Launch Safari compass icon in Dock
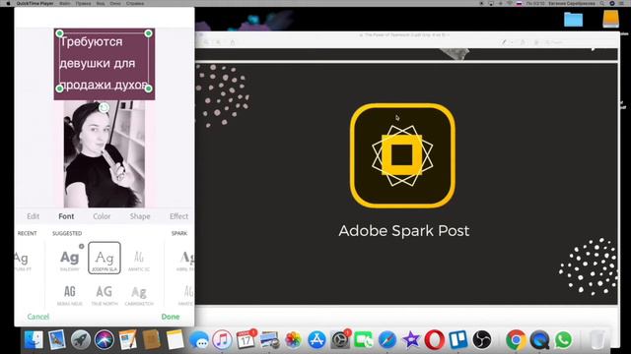The width and height of the screenshot is (631, 354). [387, 340]
